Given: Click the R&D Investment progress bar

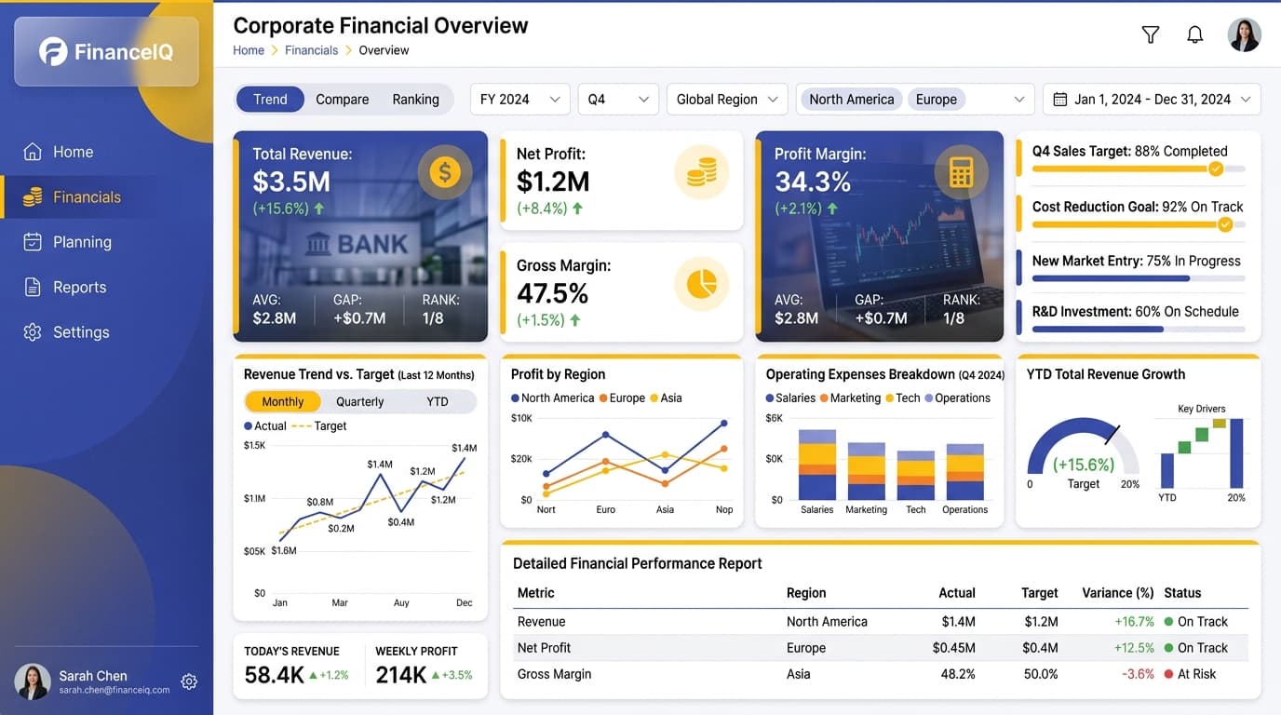Looking at the screenshot, I should tap(1139, 329).
